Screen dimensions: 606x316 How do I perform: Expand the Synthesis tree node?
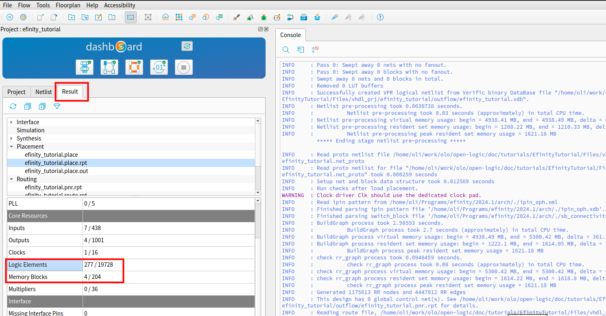[11, 138]
